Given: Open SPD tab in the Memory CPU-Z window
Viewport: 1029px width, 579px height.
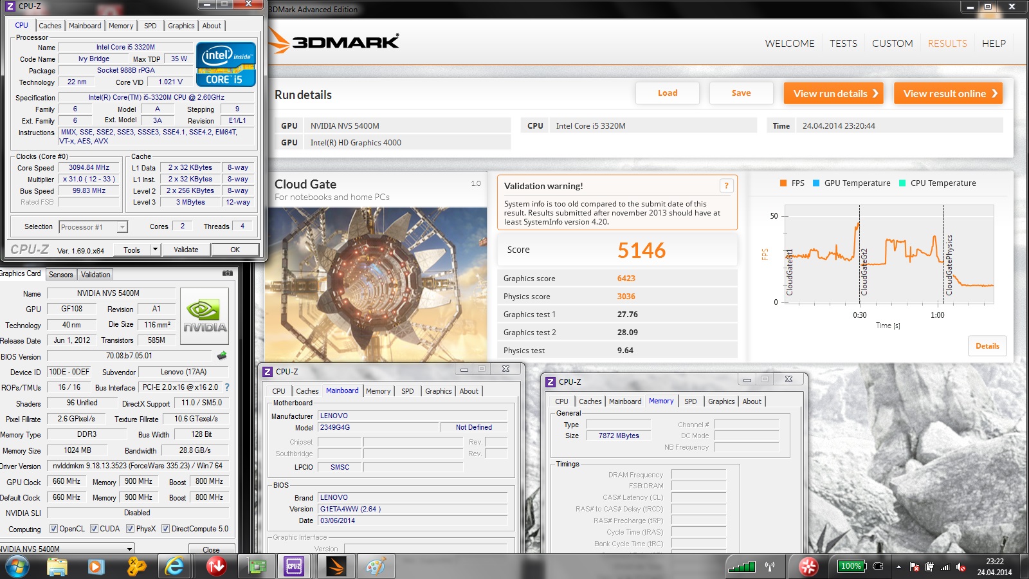Looking at the screenshot, I should point(691,401).
